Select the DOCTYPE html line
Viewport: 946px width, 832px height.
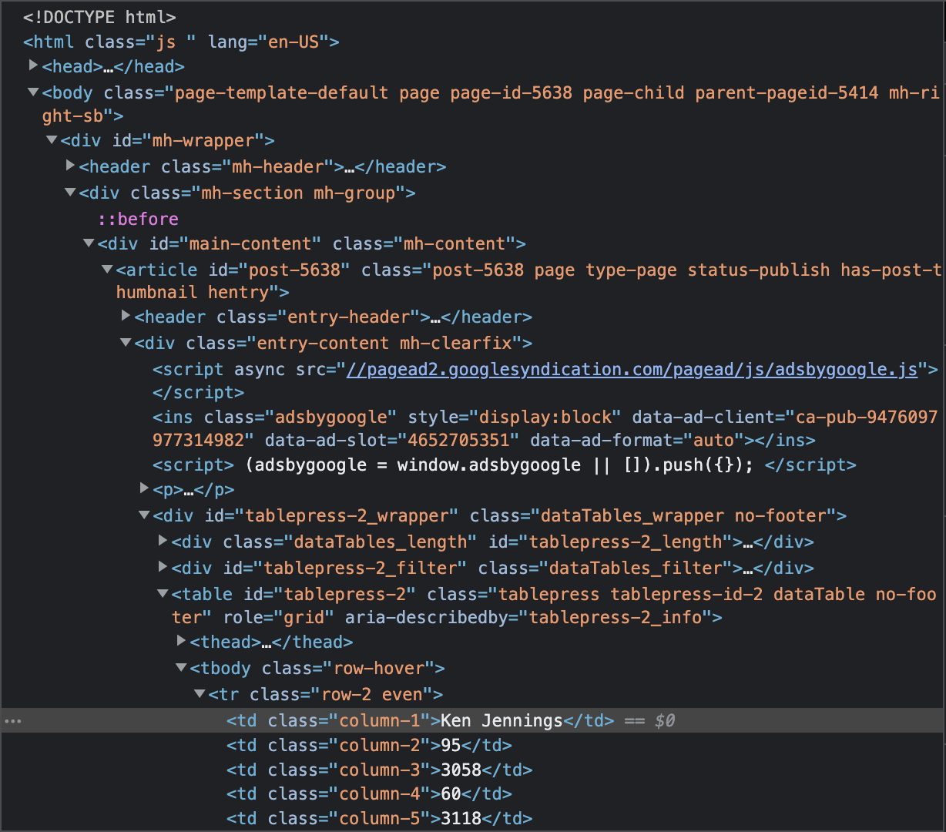click(x=99, y=16)
